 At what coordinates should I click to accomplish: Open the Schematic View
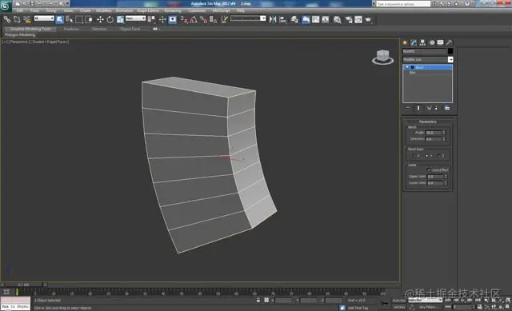(326, 19)
